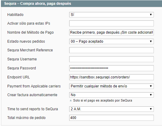Click the Payment from Applicable carriers label
The width and height of the screenshot is (162, 128).
[x=34, y=86]
